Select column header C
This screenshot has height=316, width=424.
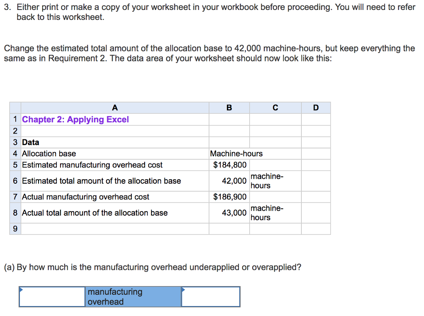(275, 107)
